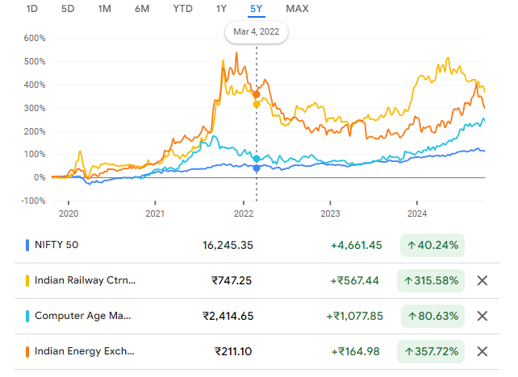518x377 pixels.
Task: Choose the 1Y range tab
Action: tap(221, 9)
